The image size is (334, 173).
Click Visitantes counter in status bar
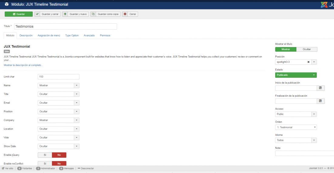[25, 168]
